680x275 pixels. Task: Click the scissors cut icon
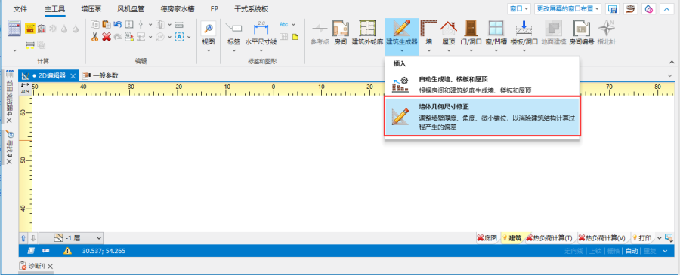pyautogui.click(x=95, y=37)
